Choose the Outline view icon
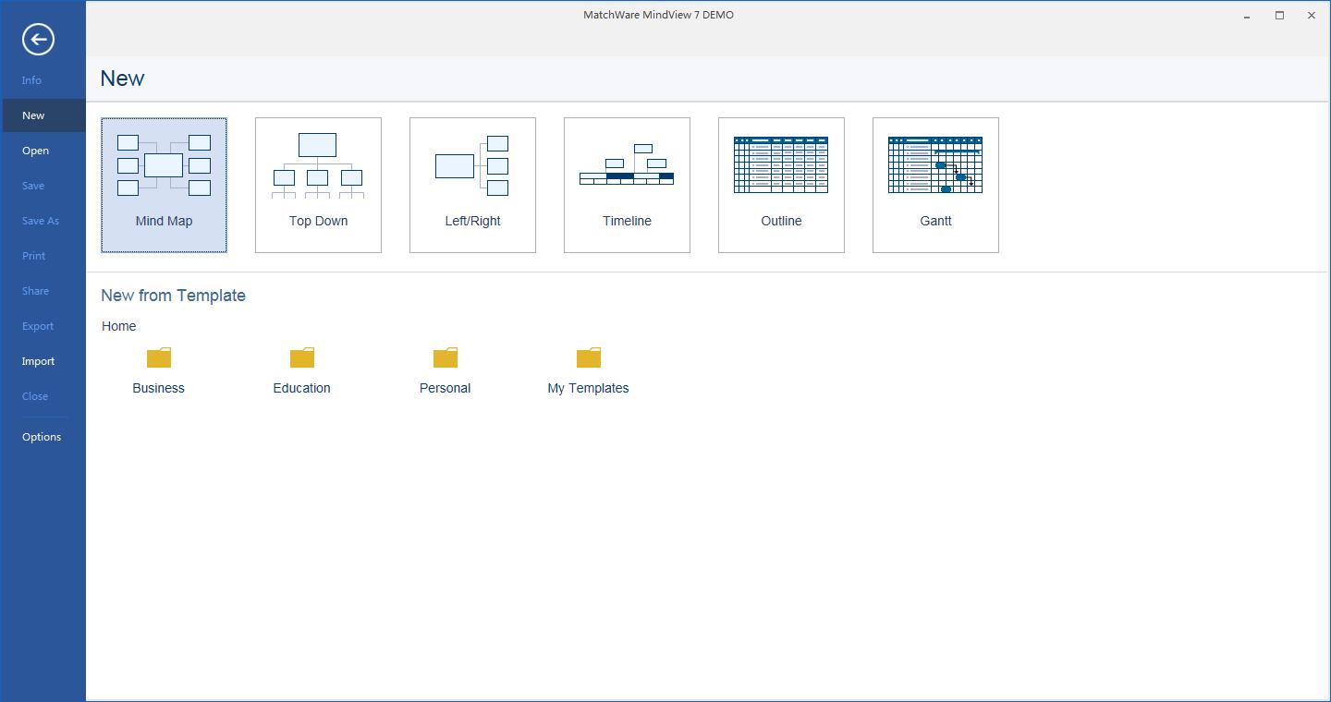 point(781,165)
